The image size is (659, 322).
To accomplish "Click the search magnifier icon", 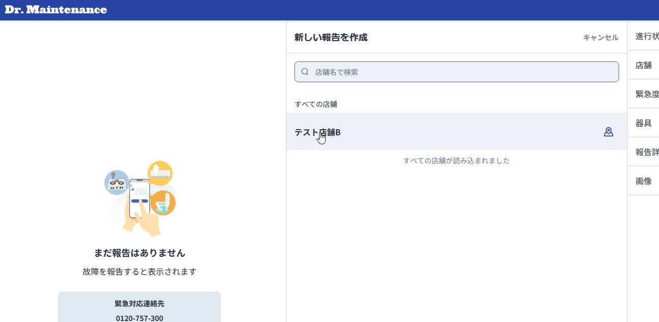I will (x=305, y=72).
